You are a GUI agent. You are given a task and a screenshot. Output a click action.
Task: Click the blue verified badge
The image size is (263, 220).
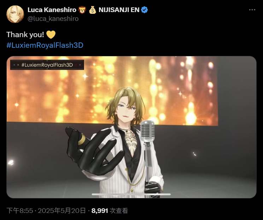click(x=145, y=10)
